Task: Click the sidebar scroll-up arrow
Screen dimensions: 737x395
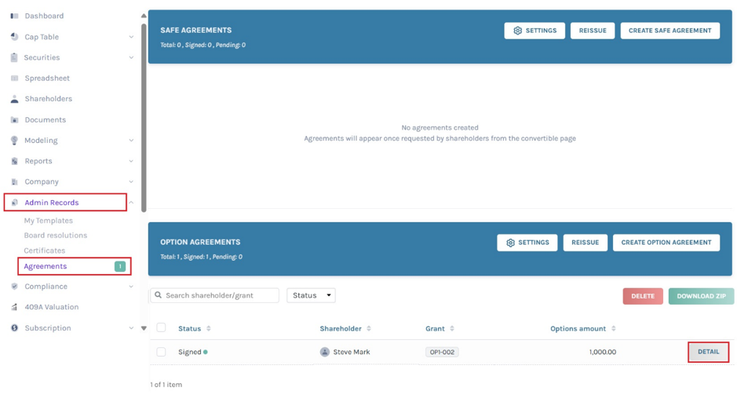Action: (x=144, y=16)
